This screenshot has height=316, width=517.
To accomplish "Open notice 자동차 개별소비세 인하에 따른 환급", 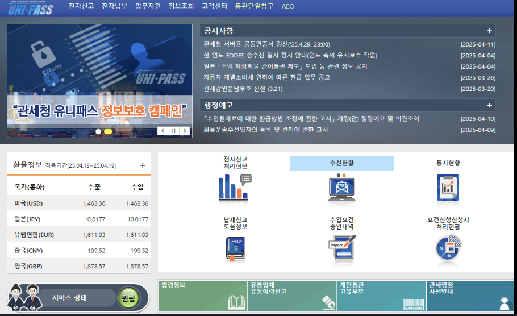I will (266, 77).
